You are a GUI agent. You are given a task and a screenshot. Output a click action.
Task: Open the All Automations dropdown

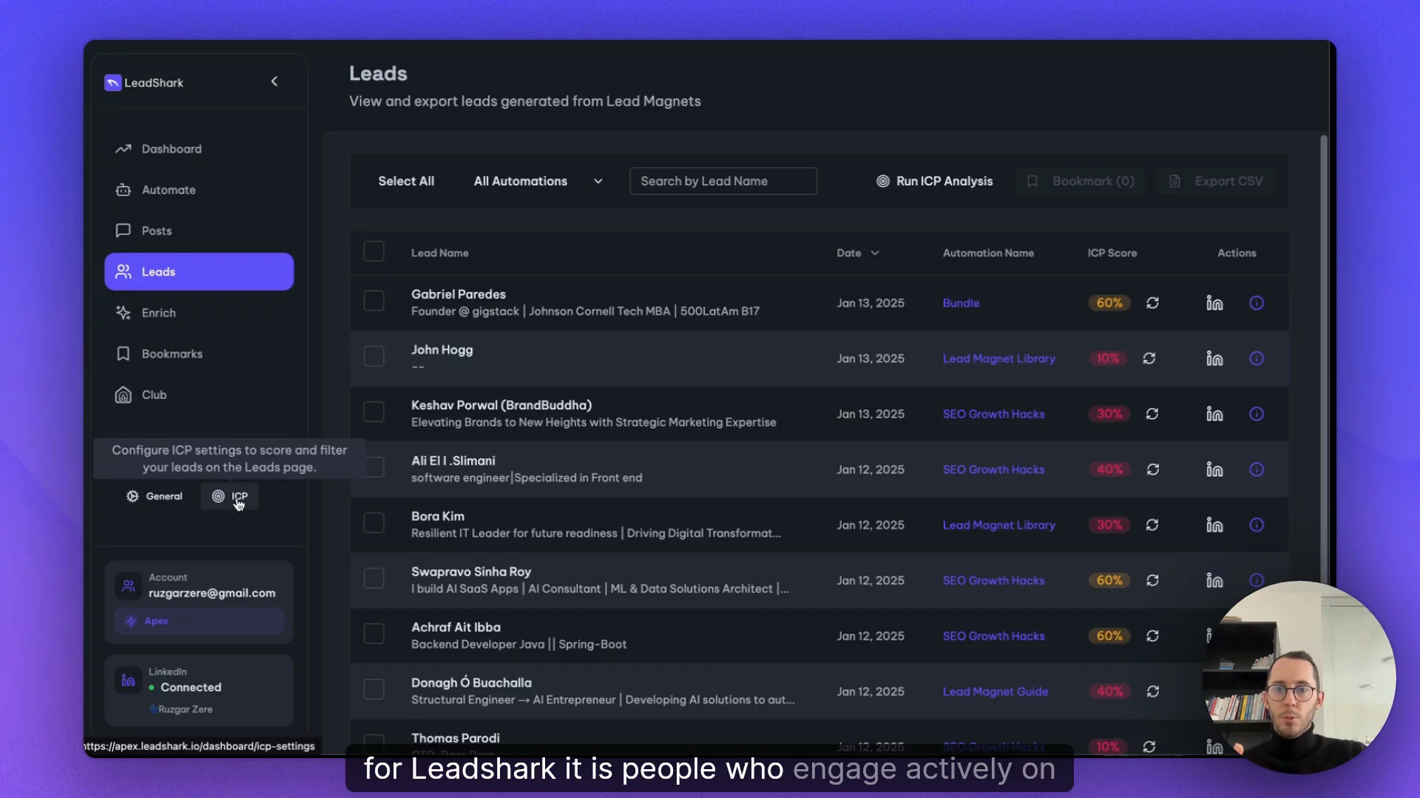[x=538, y=181]
